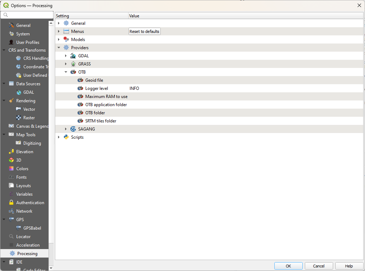
Task: Select the 3D cube icon in sidebar
Action: tap(11, 160)
